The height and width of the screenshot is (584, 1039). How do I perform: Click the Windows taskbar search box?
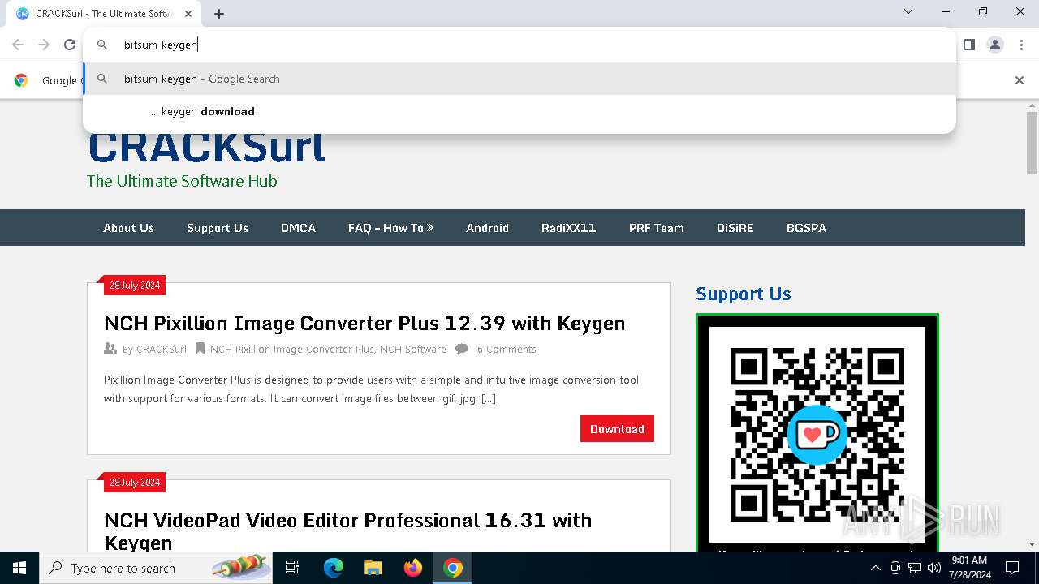pos(157,568)
